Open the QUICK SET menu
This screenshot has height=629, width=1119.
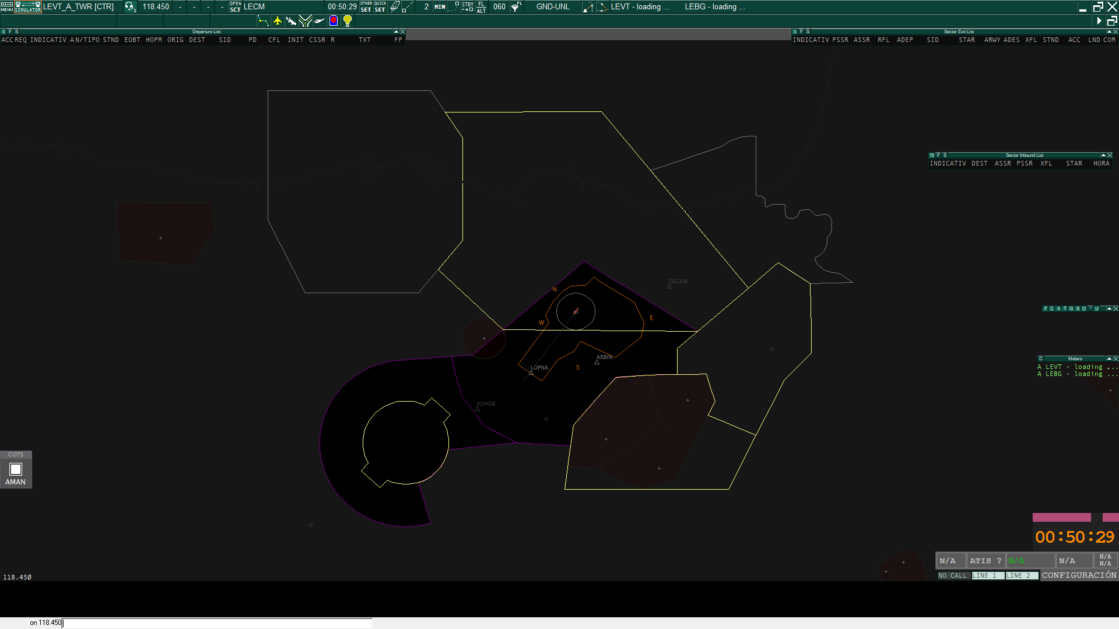point(380,6)
